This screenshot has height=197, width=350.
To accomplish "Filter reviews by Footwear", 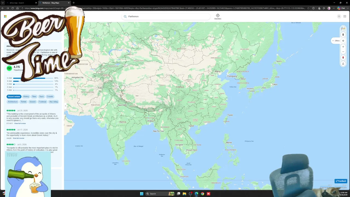I will (x=42, y=102).
